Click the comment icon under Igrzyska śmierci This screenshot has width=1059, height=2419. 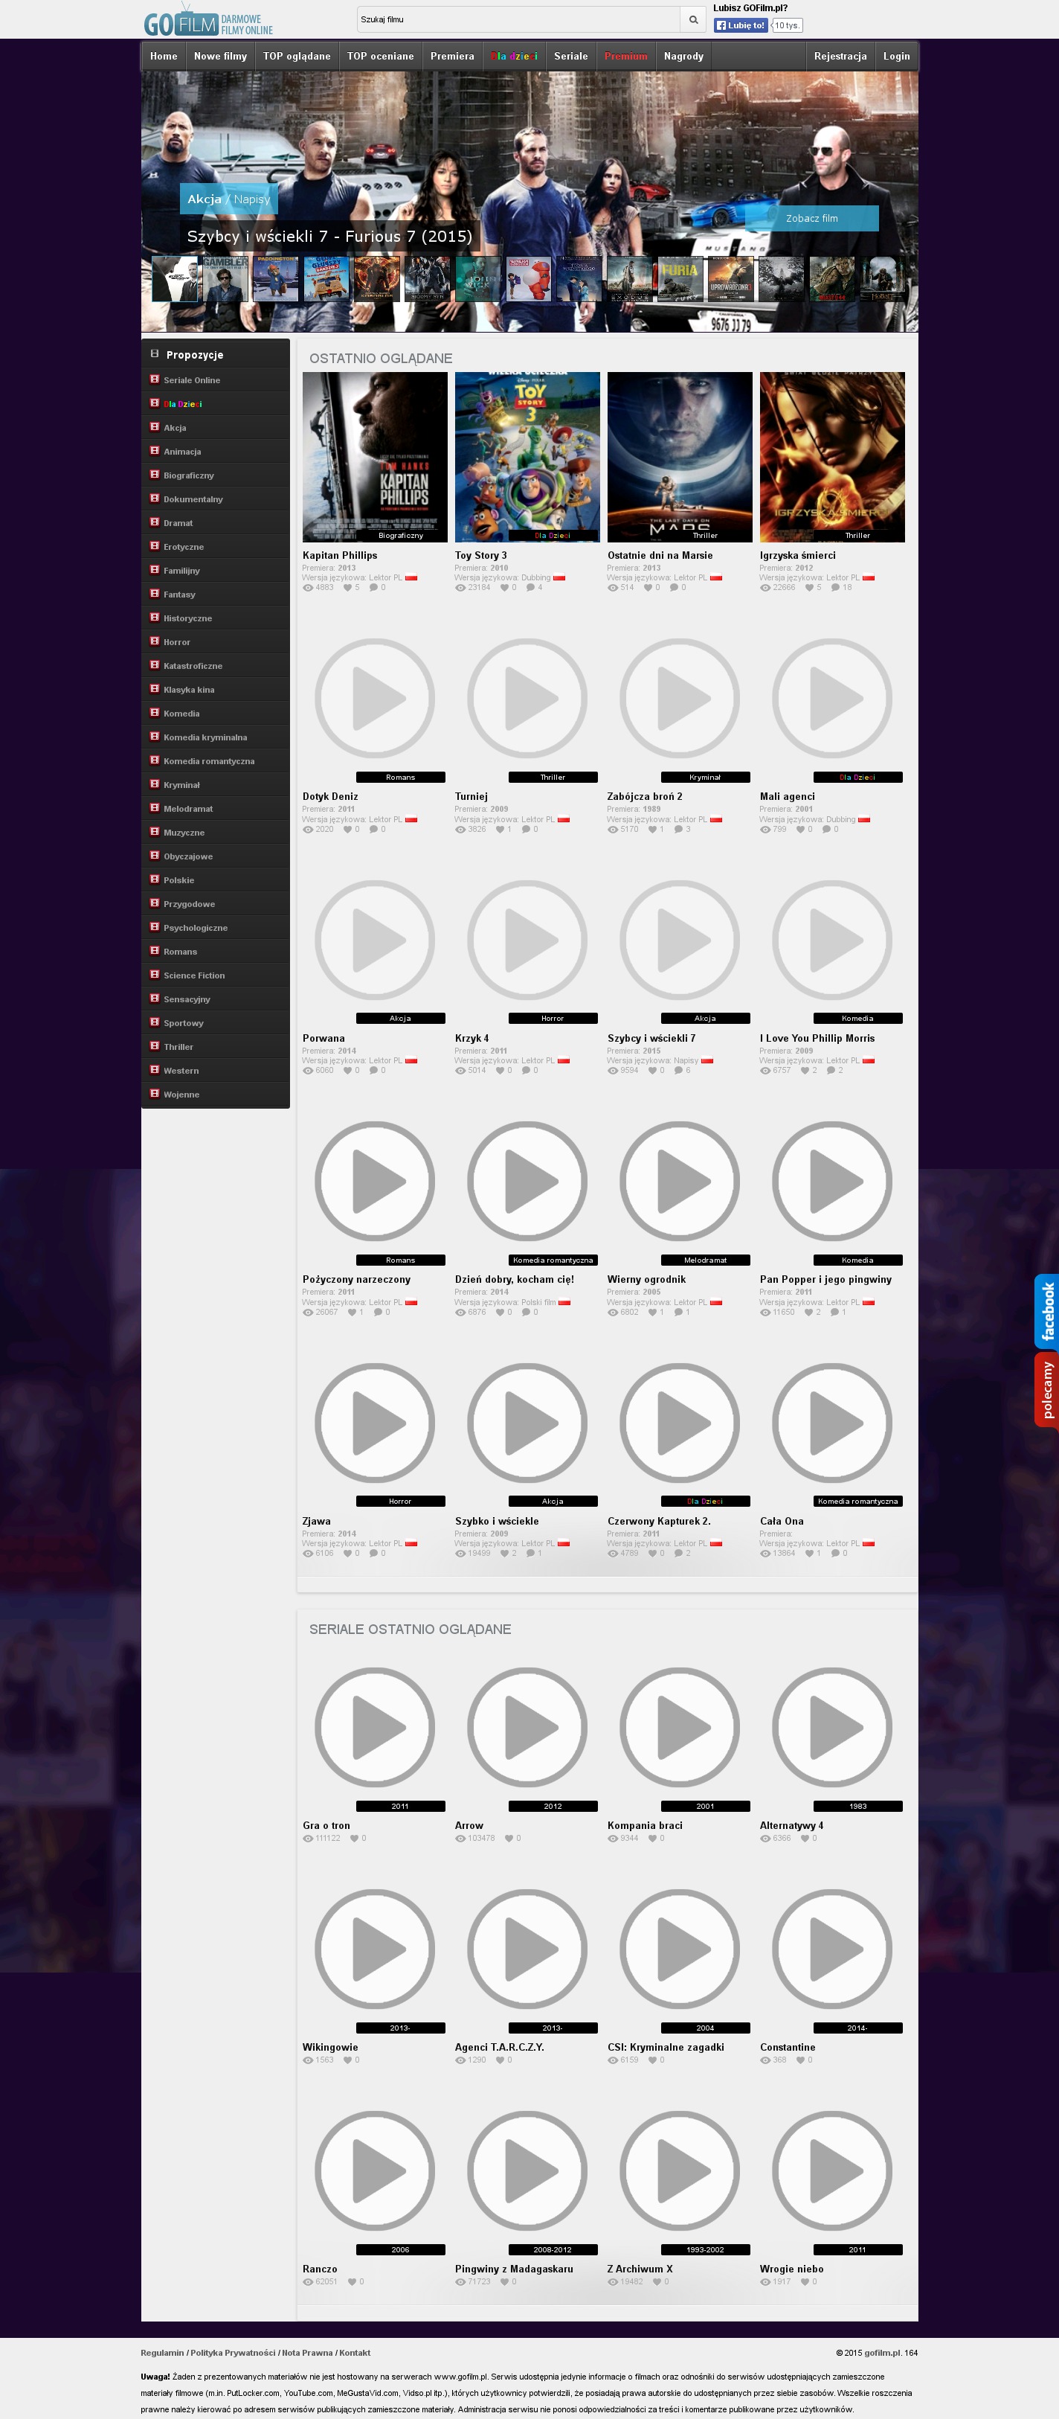pos(836,588)
